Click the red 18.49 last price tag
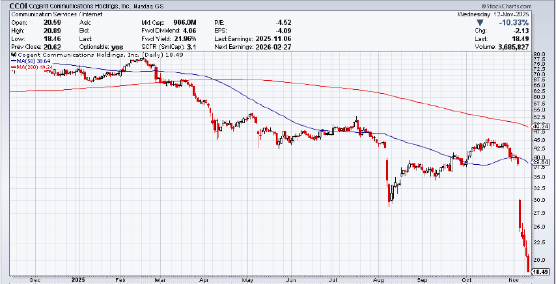Viewport: 556px width, 284px height. 541,272
